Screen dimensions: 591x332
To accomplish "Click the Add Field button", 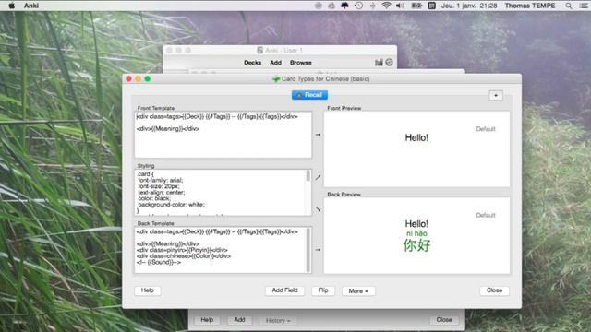I will [284, 290].
